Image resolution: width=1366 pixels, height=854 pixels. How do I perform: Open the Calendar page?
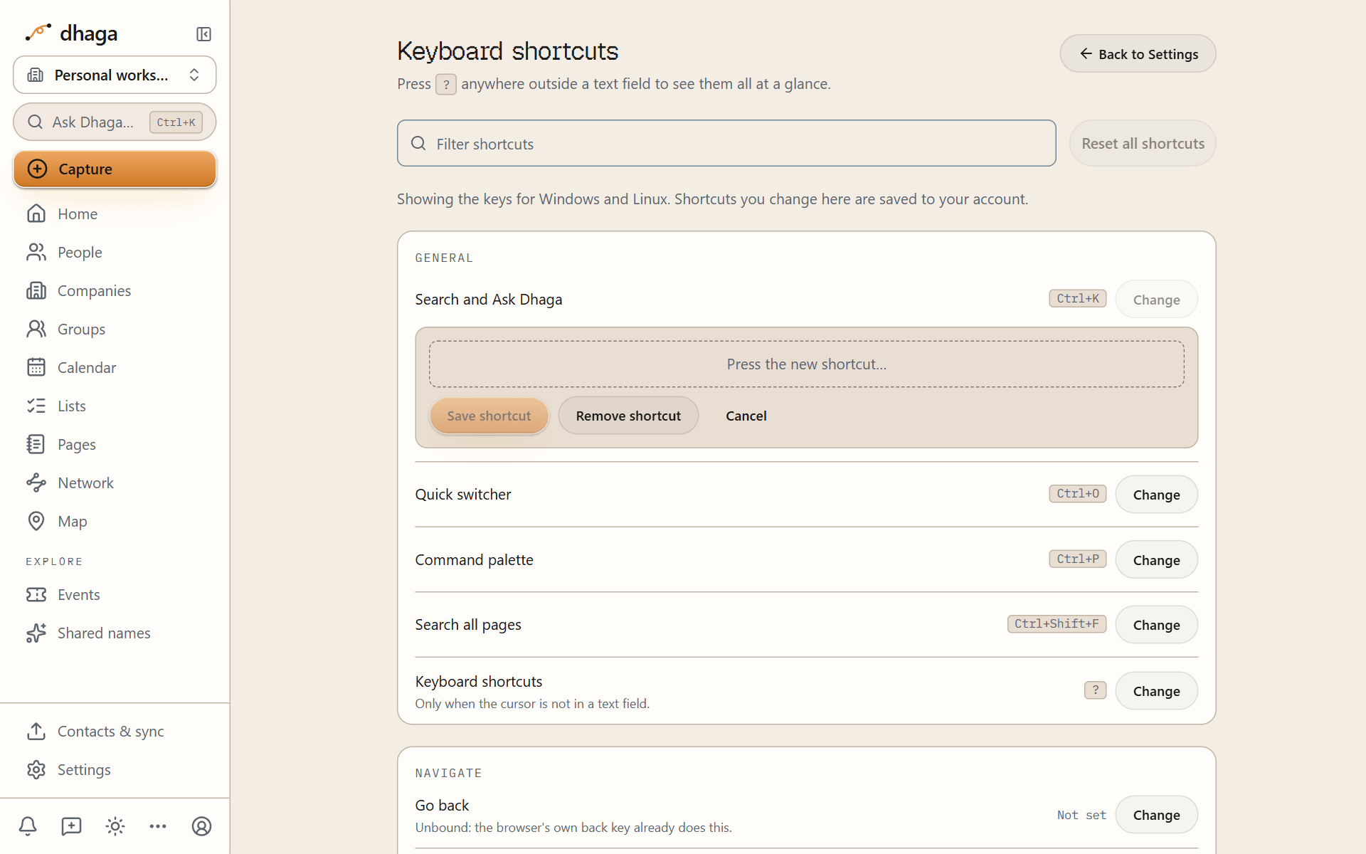(115, 367)
